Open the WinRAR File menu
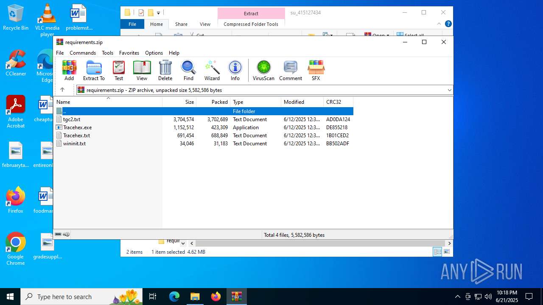The width and height of the screenshot is (543, 305). click(x=60, y=53)
